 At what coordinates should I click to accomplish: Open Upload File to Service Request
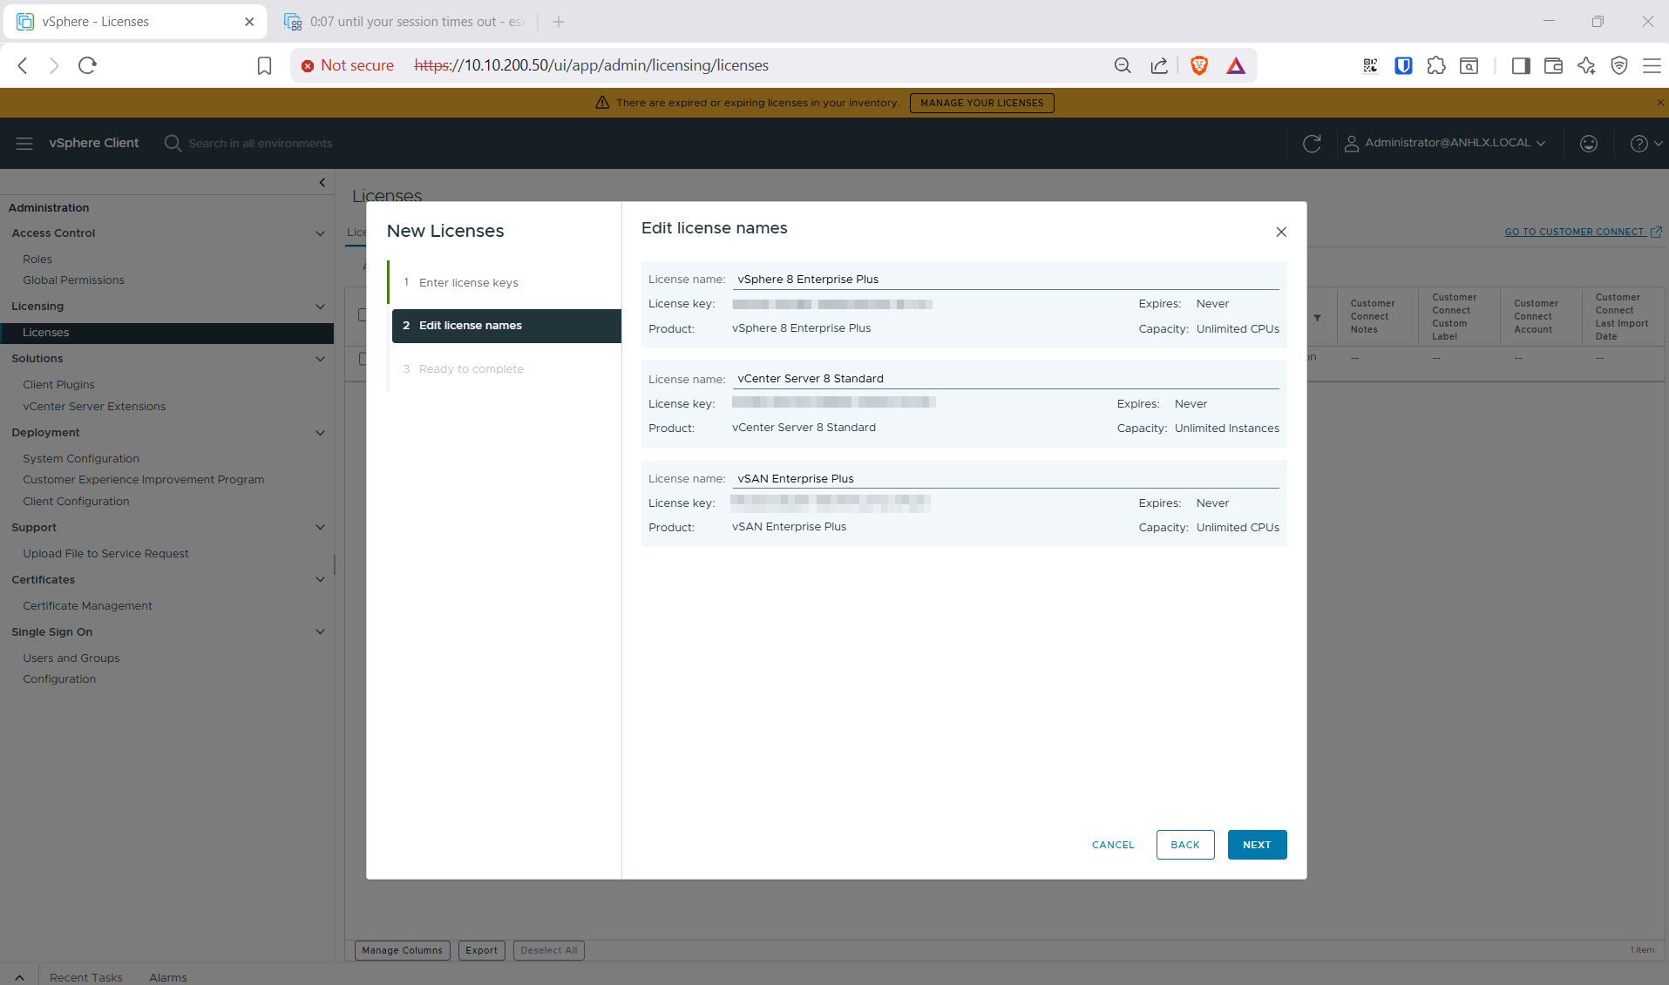[x=105, y=554]
